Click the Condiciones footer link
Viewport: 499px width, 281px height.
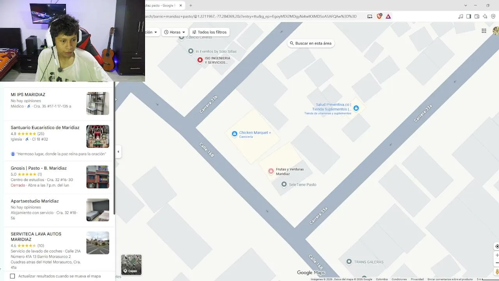coord(399,279)
